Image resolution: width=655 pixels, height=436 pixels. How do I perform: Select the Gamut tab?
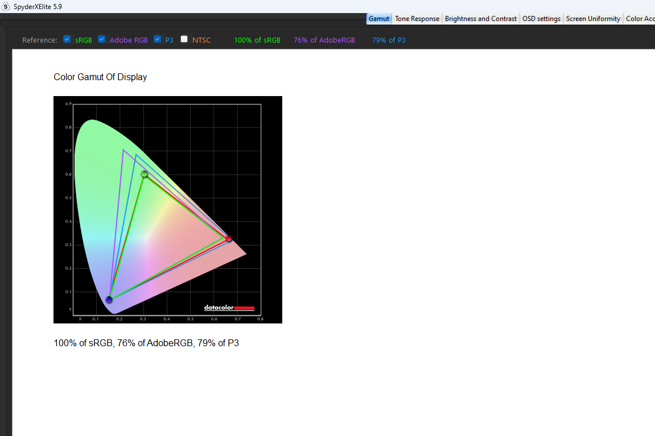379,19
